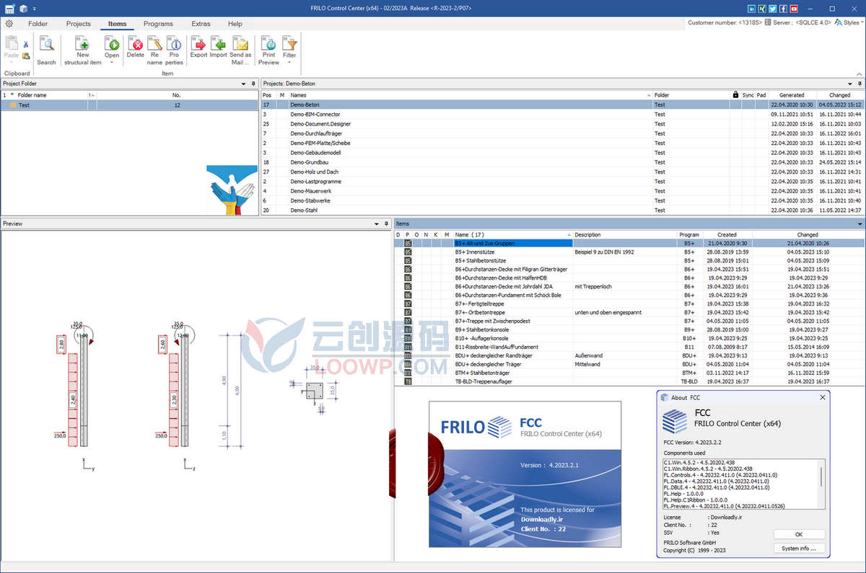The height and width of the screenshot is (573, 866).
Task: Open the Xing link in title bar
Action: tap(762, 9)
